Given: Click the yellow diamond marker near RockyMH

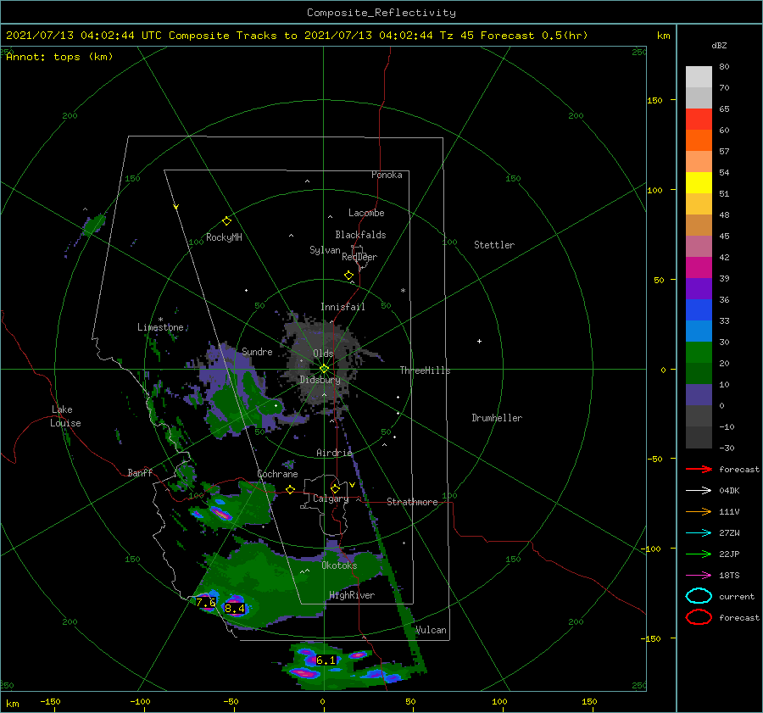Looking at the screenshot, I should click(226, 221).
